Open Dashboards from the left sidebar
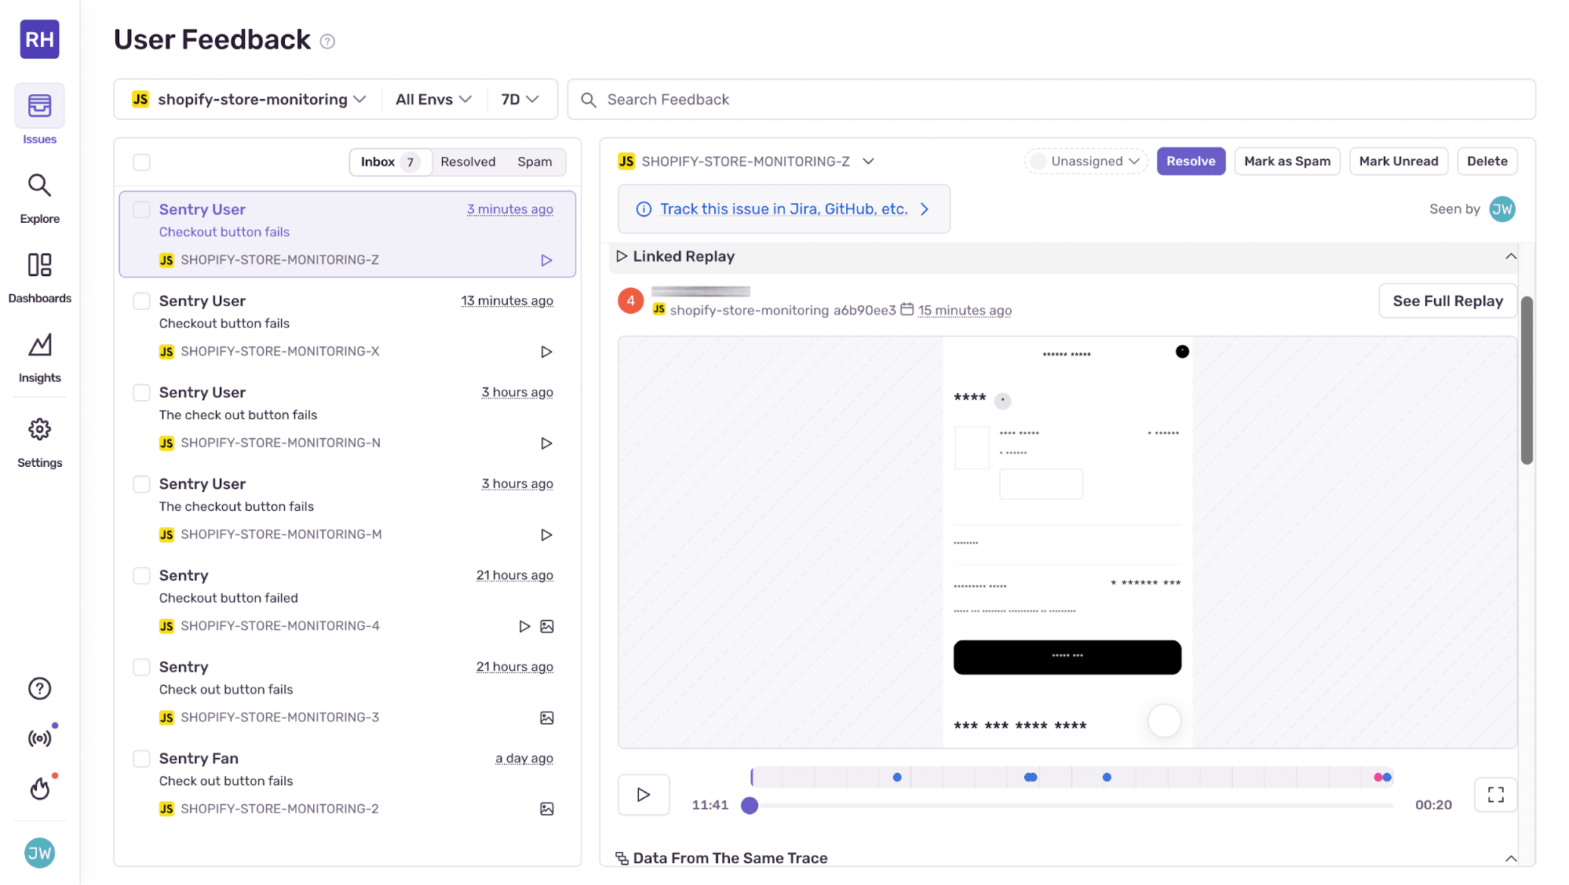 click(x=39, y=265)
